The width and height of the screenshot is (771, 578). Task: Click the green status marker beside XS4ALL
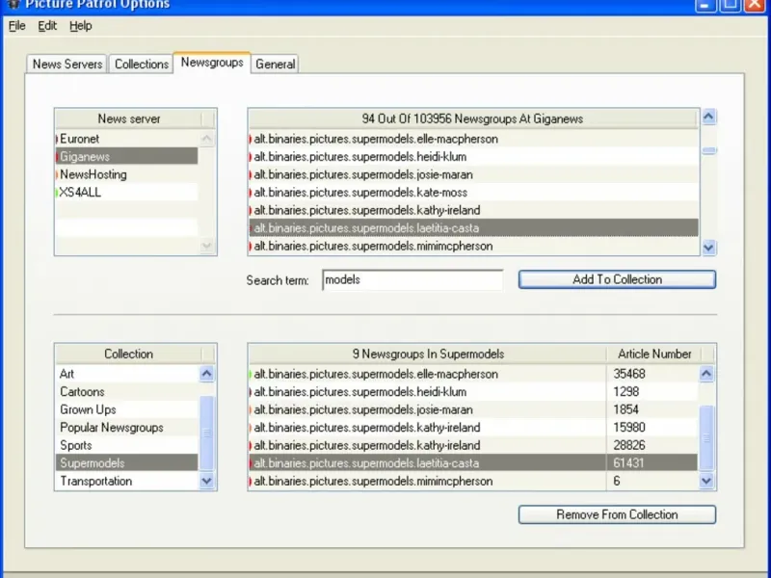click(57, 193)
